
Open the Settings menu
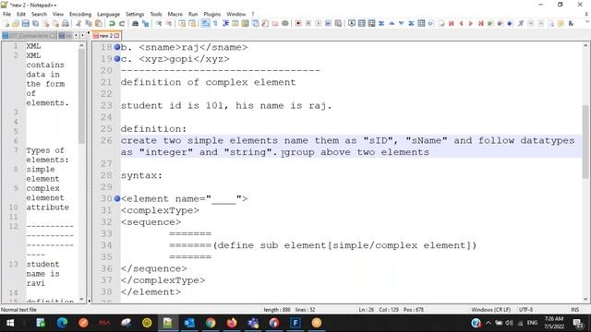pos(135,14)
